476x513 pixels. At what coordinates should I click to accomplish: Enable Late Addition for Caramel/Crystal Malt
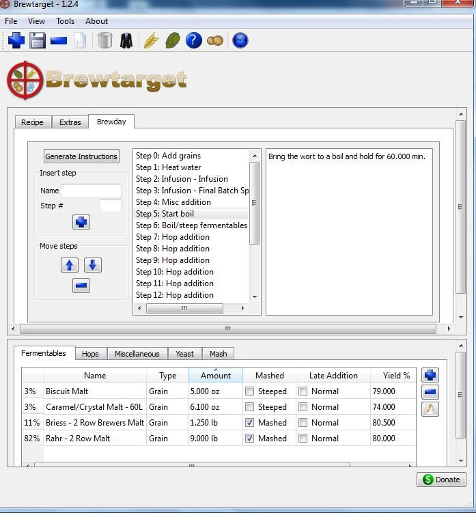coord(303,407)
